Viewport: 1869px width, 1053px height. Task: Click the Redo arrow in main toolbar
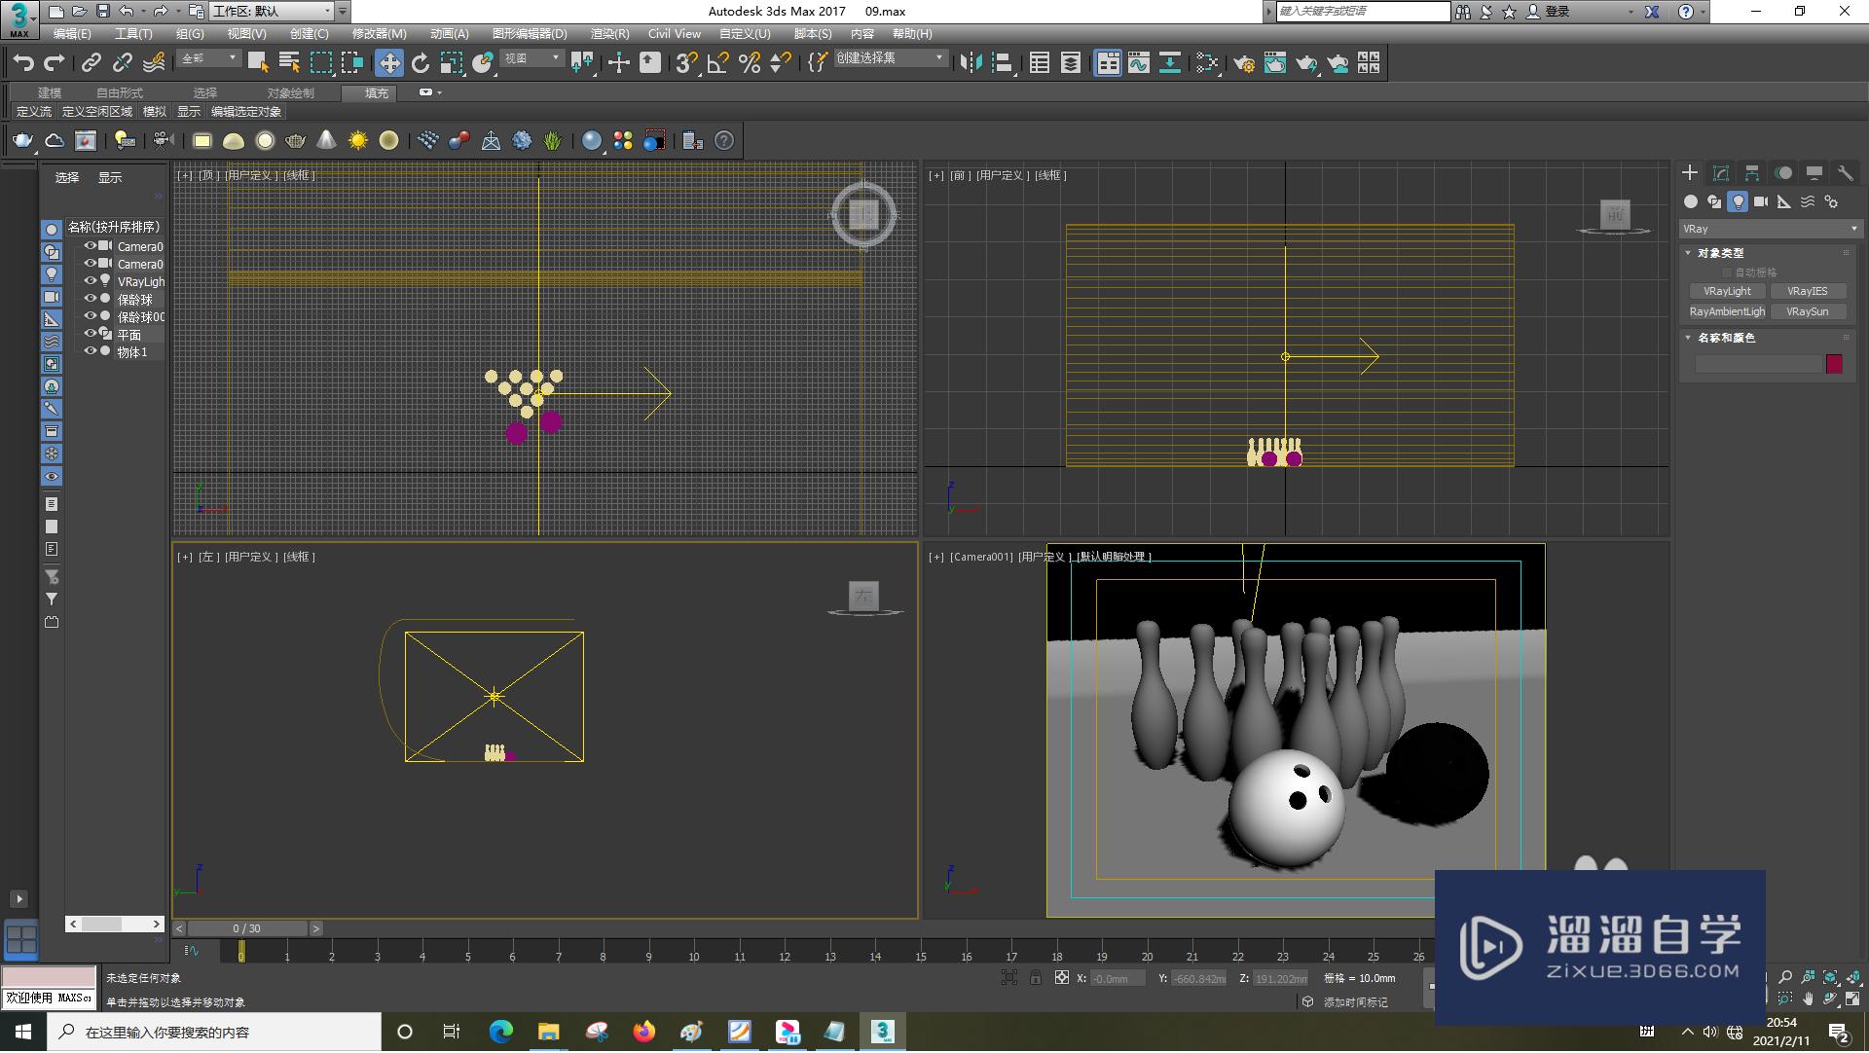pyautogui.click(x=55, y=63)
